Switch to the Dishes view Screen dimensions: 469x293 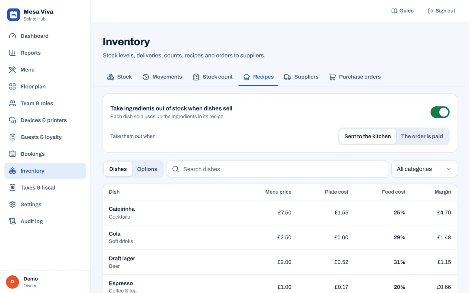[118, 169]
